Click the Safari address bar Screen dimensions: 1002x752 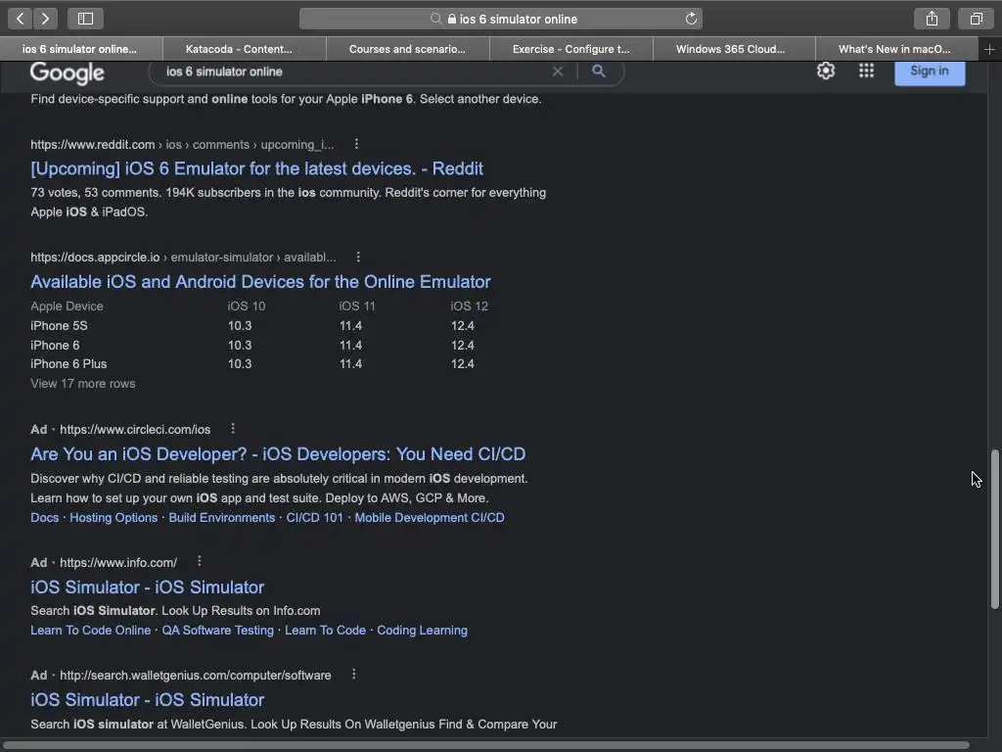500,19
